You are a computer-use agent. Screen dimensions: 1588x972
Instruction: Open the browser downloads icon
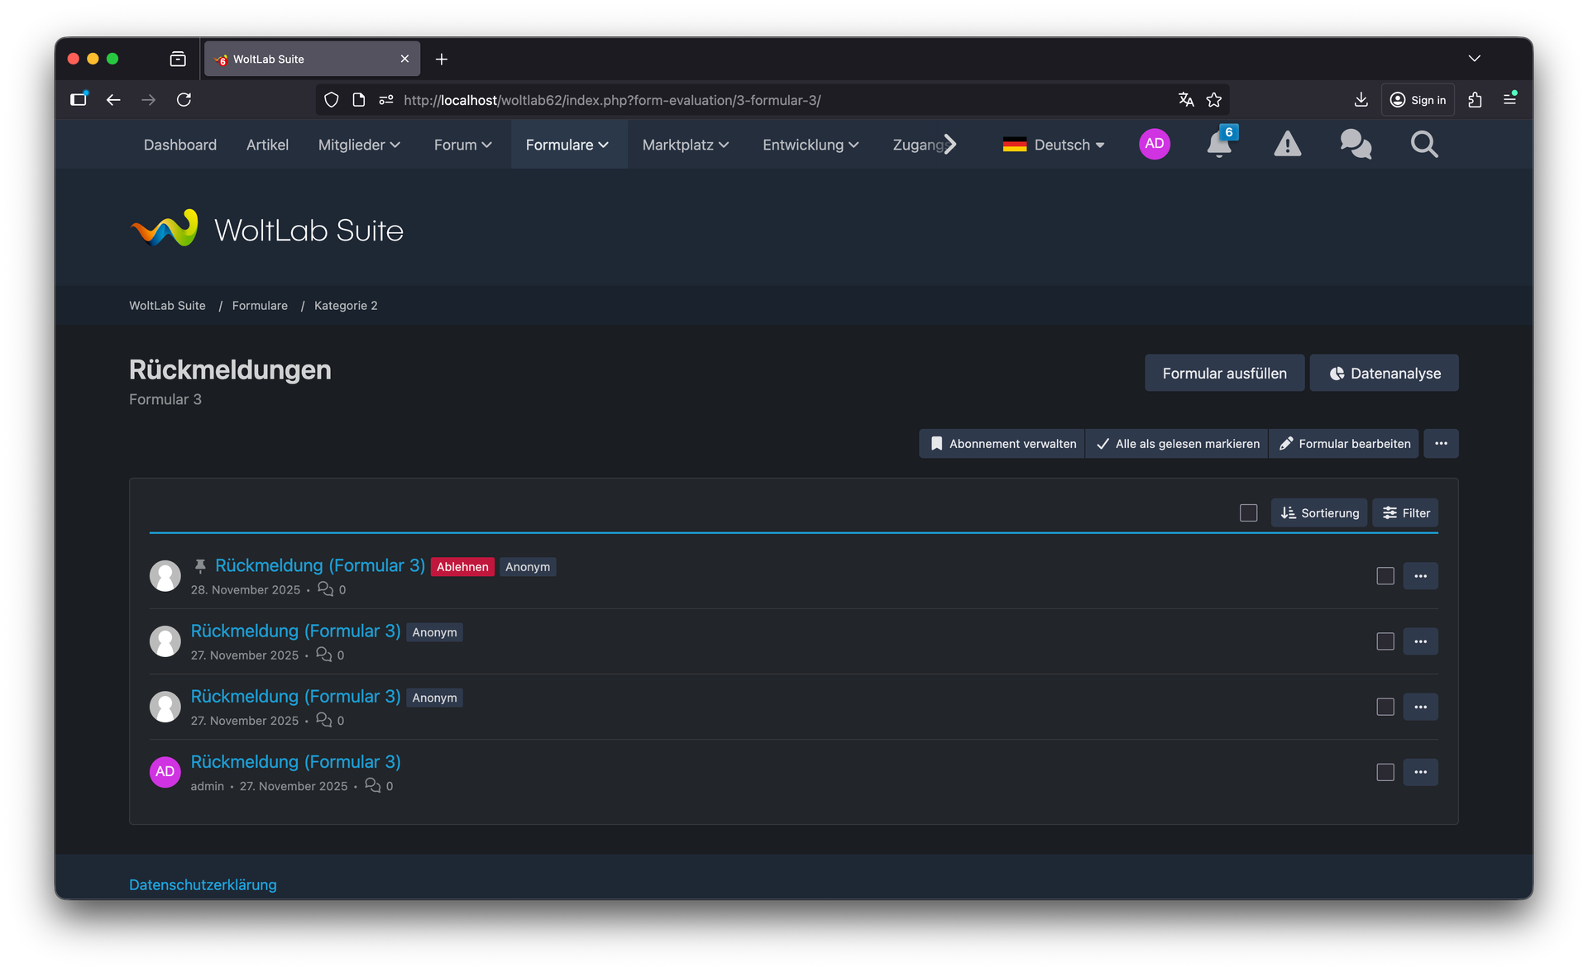pos(1361,100)
